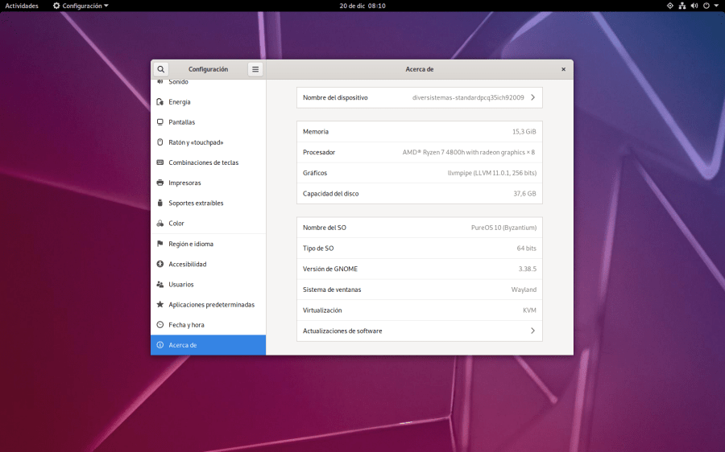Expand the Nombre del dispositivo row chevron
Viewport: 725px width, 452px height.
(532, 97)
